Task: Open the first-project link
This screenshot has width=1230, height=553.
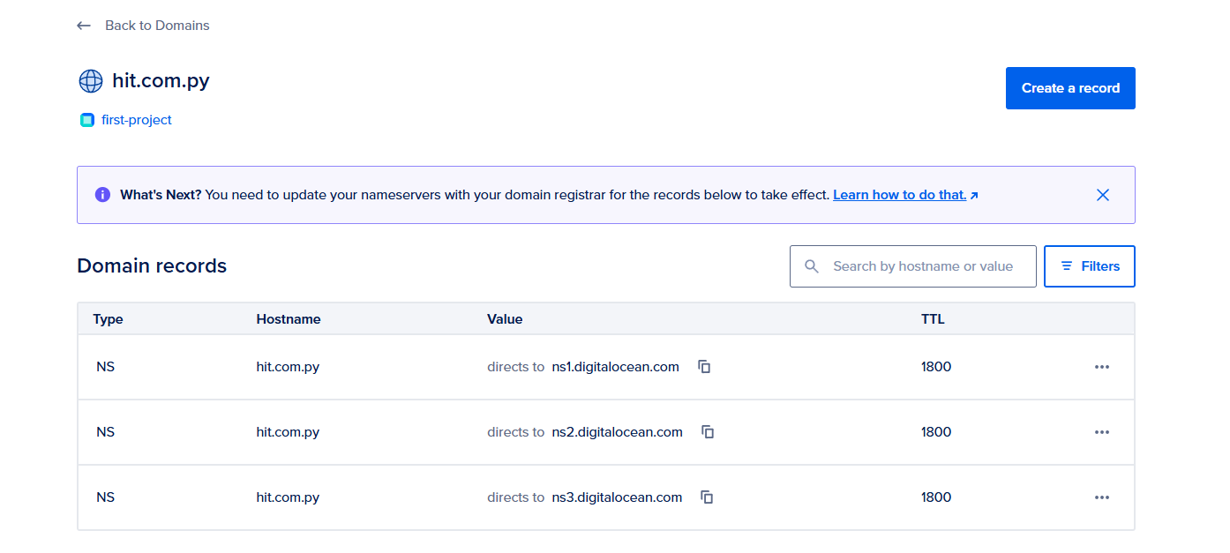Action: tap(137, 120)
